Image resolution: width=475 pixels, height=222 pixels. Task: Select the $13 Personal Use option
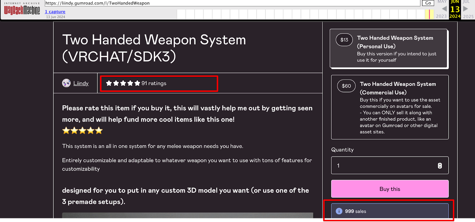coord(389,49)
